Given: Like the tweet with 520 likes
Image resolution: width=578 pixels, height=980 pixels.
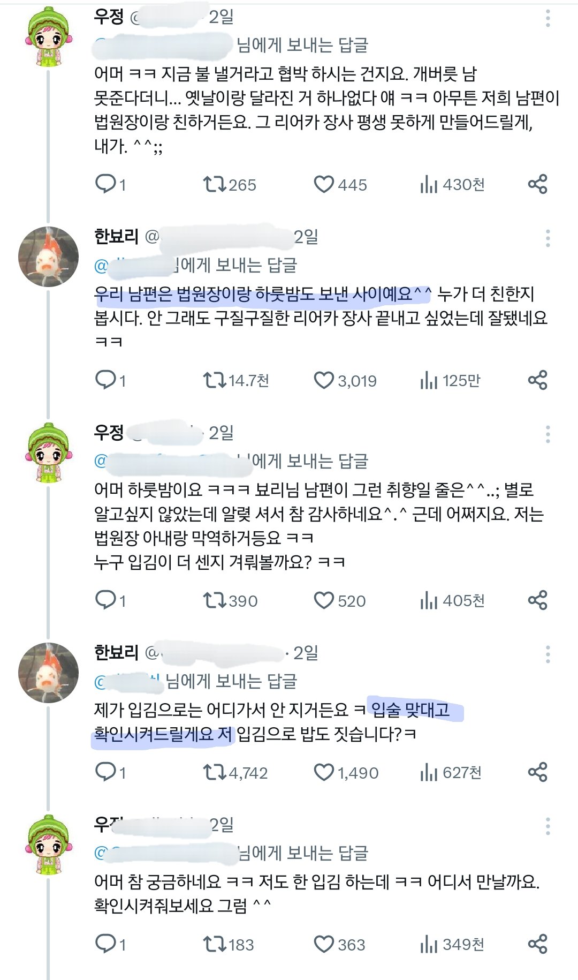Looking at the screenshot, I should click(x=324, y=600).
